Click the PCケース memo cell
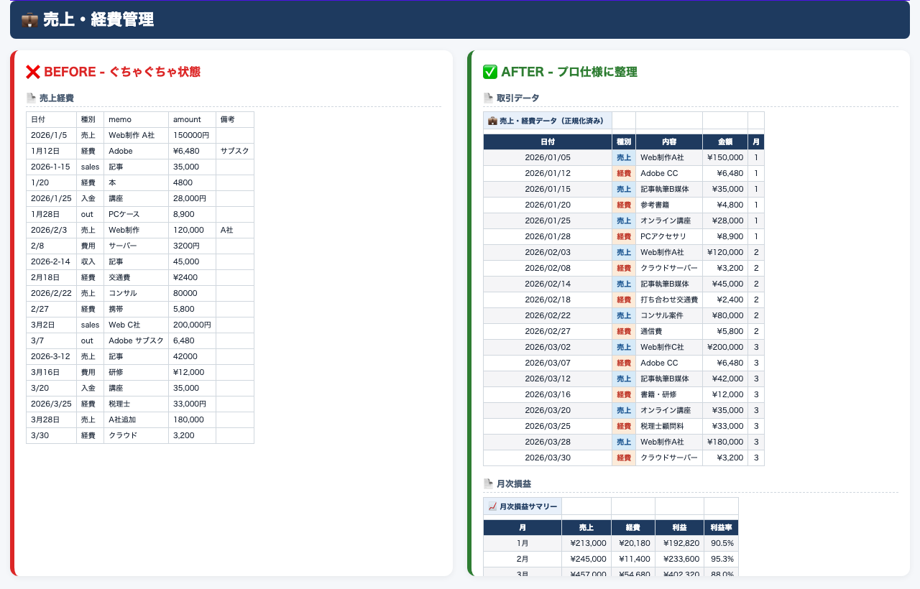This screenshot has width=920, height=589. point(137,214)
